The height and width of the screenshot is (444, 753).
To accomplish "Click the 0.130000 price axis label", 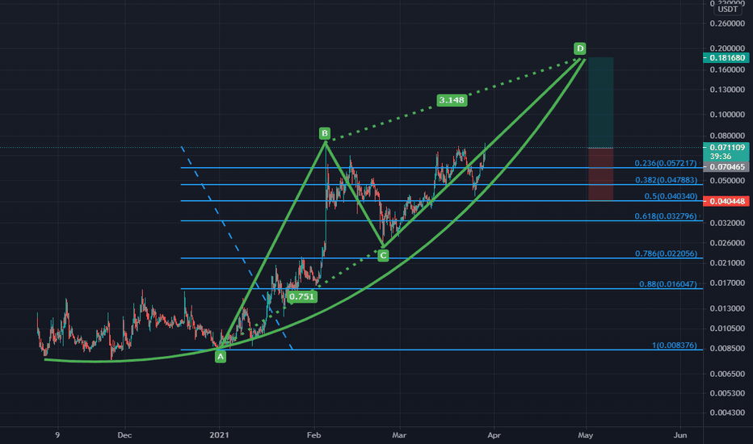I will [x=727, y=90].
